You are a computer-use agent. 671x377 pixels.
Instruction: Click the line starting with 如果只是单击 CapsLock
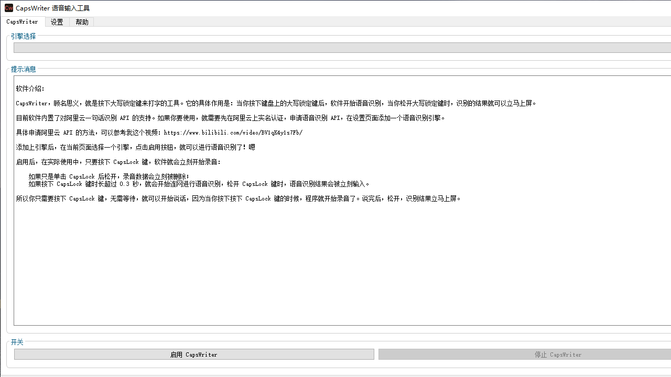click(x=109, y=176)
